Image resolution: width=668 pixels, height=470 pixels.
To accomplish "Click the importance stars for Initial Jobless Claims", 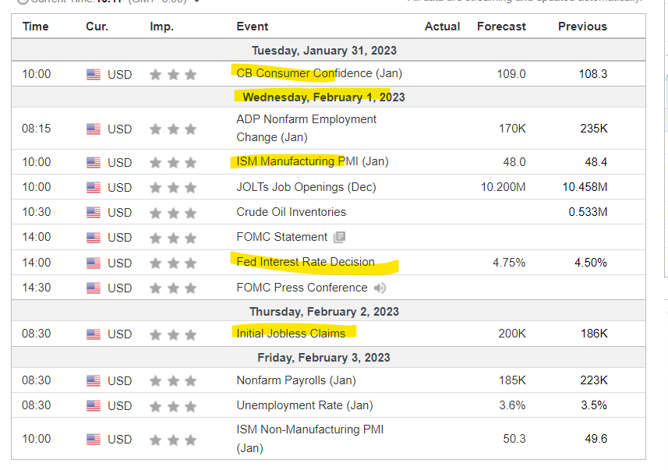I will click(x=173, y=334).
